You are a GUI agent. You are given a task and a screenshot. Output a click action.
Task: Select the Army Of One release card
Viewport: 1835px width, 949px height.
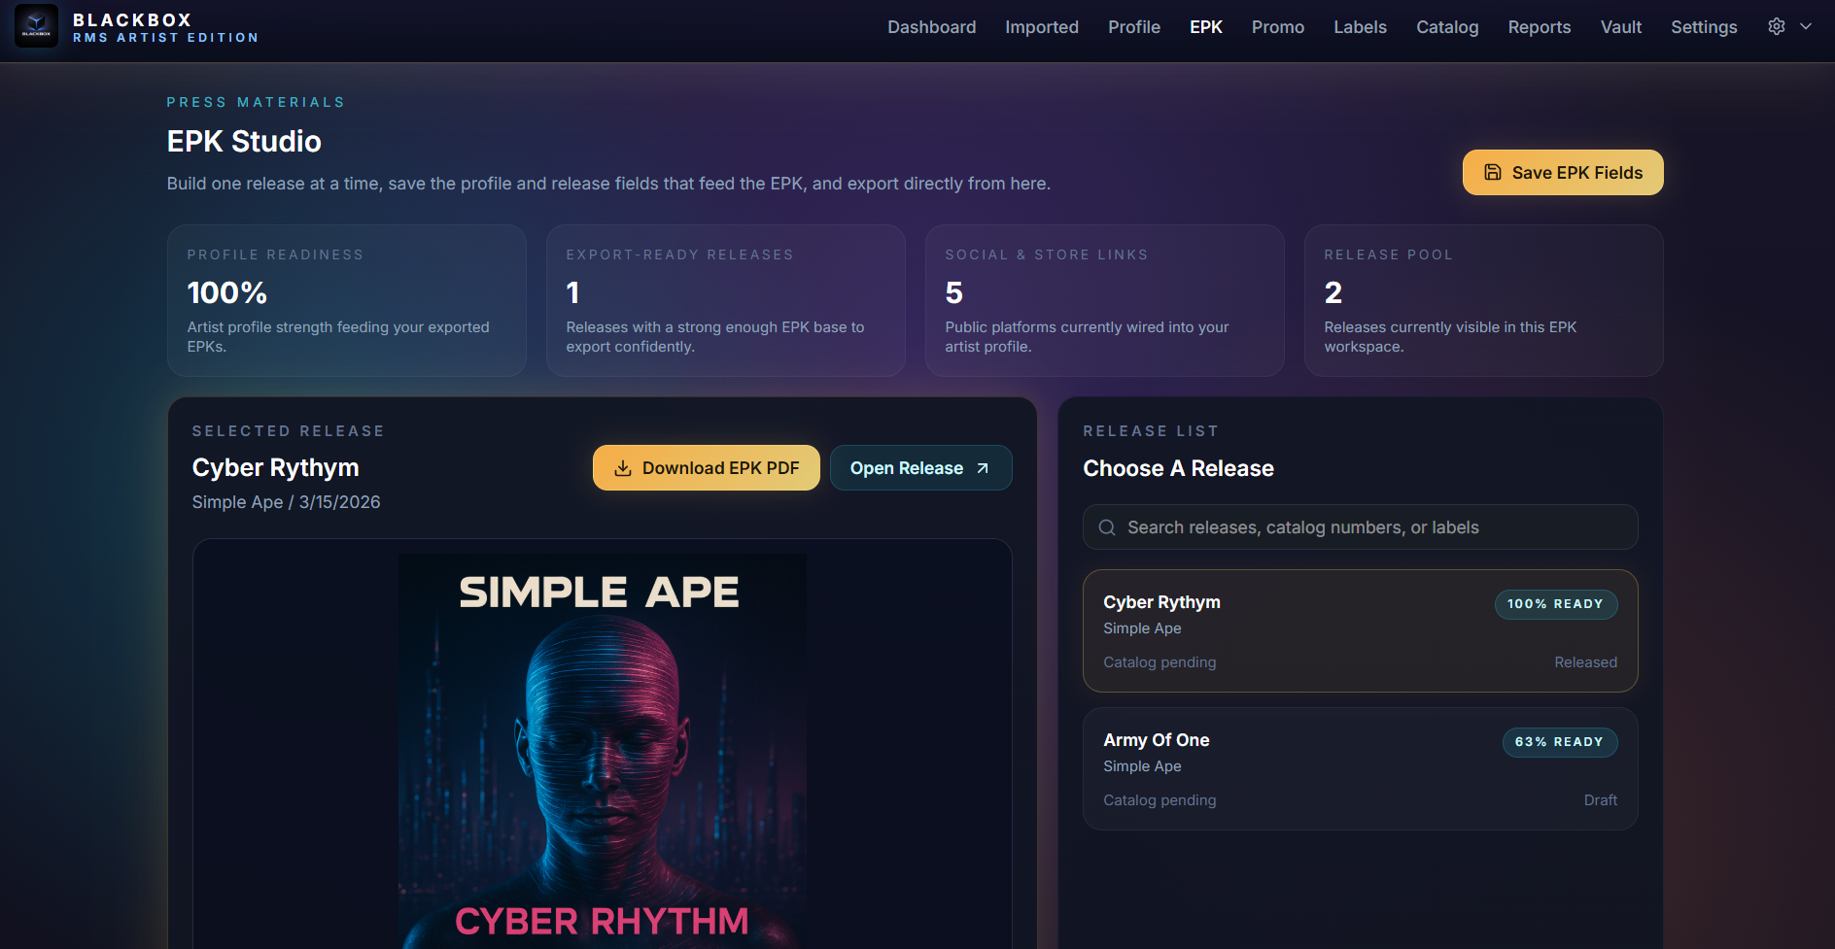coord(1360,768)
